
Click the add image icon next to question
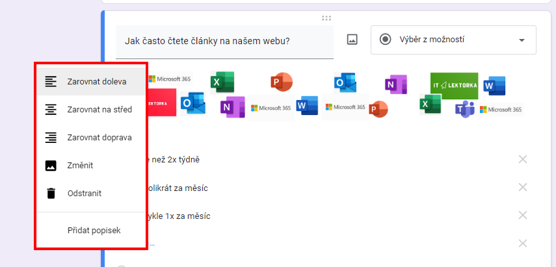pos(352,40)
